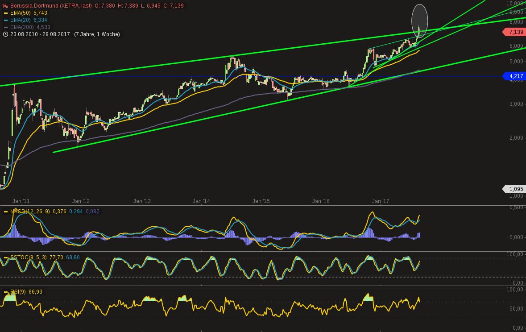Click the date range 23.08.2010 - 28.08.2017
Image resolution: width=526 pixels, height=332 pixels.
[40, 34]
